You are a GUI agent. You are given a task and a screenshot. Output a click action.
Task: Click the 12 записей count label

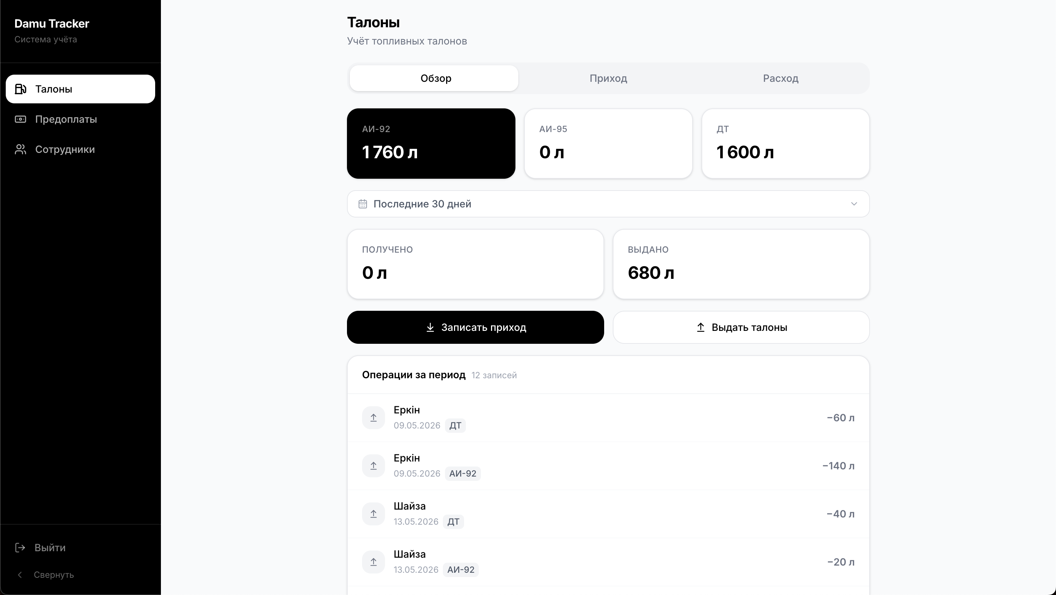[x=494, y=375]
